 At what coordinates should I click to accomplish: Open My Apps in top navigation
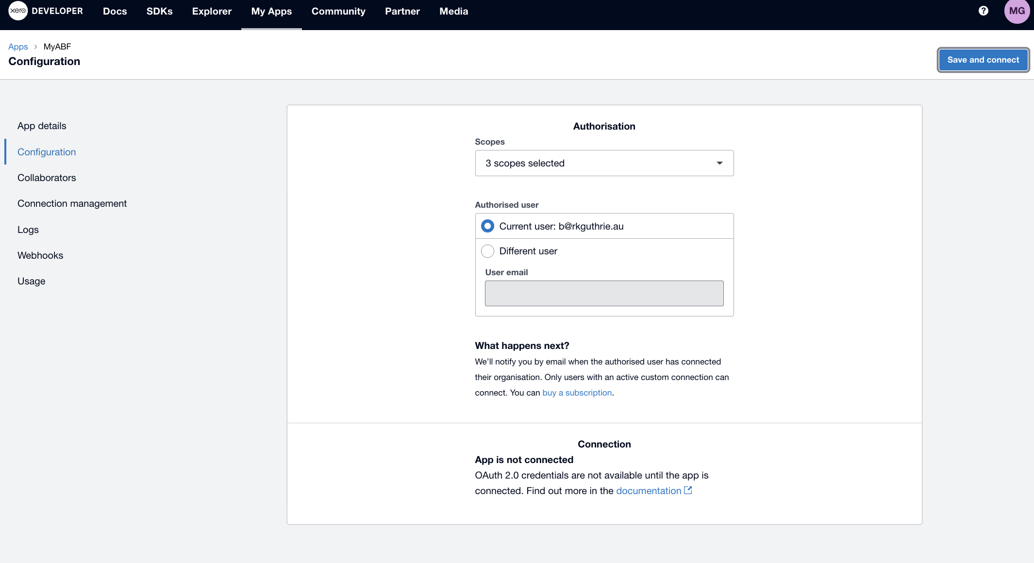click(x=271, y=11)
